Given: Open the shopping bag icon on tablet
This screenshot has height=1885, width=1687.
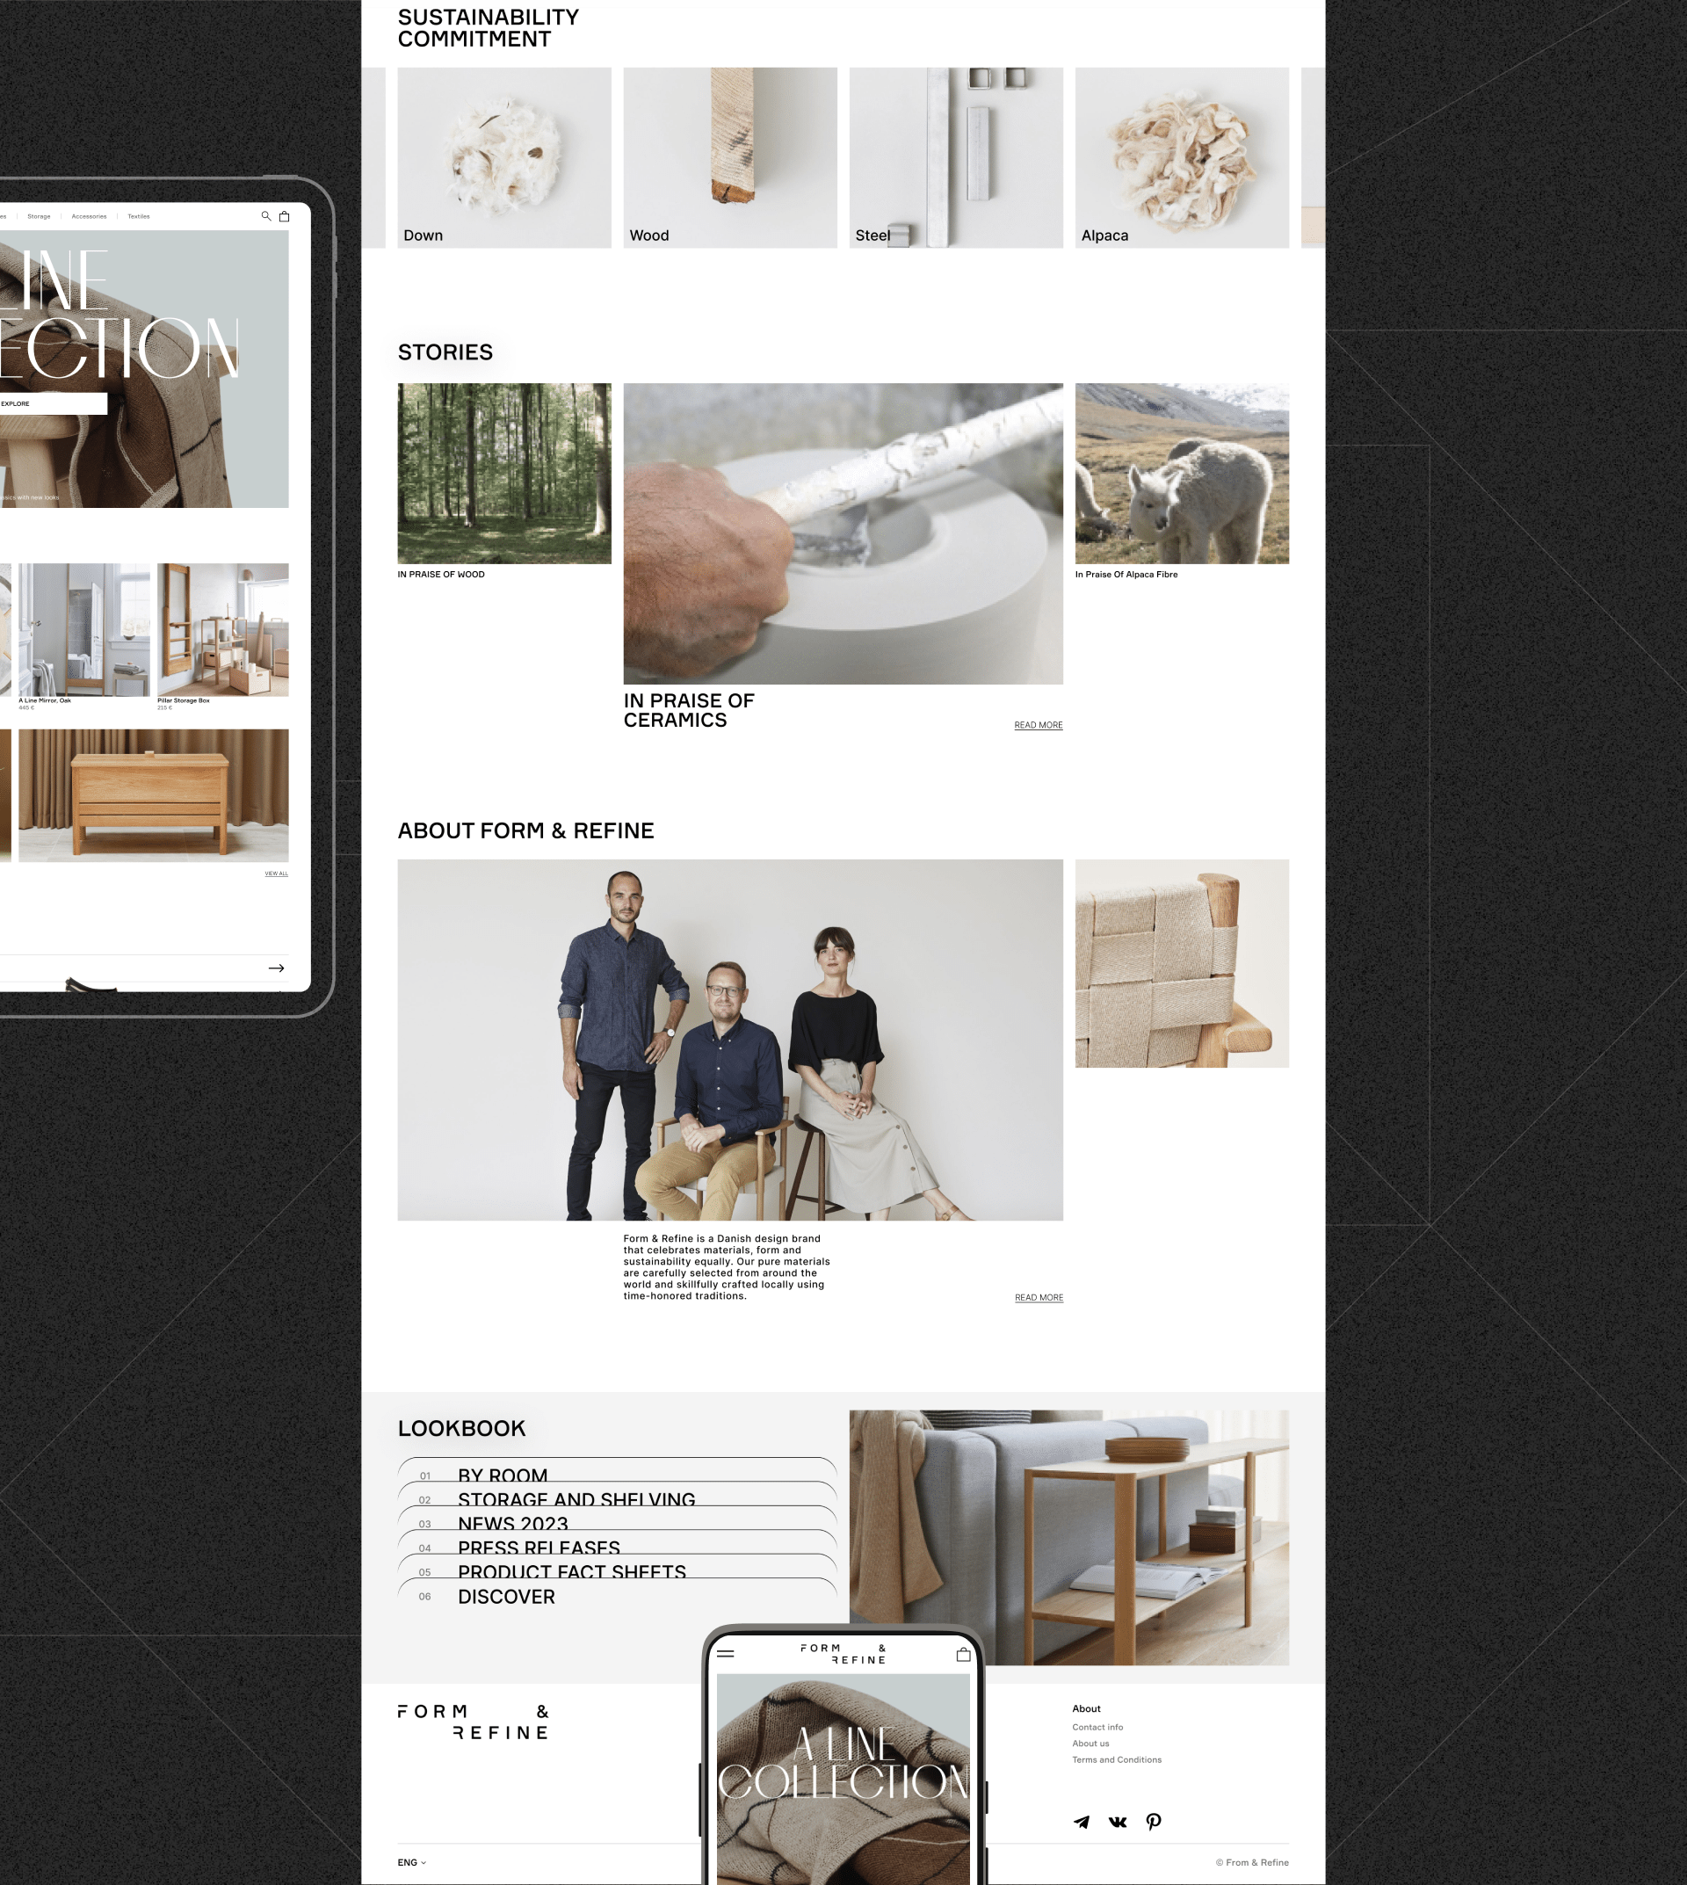Looking at the screenshot, I should [285, 216].
